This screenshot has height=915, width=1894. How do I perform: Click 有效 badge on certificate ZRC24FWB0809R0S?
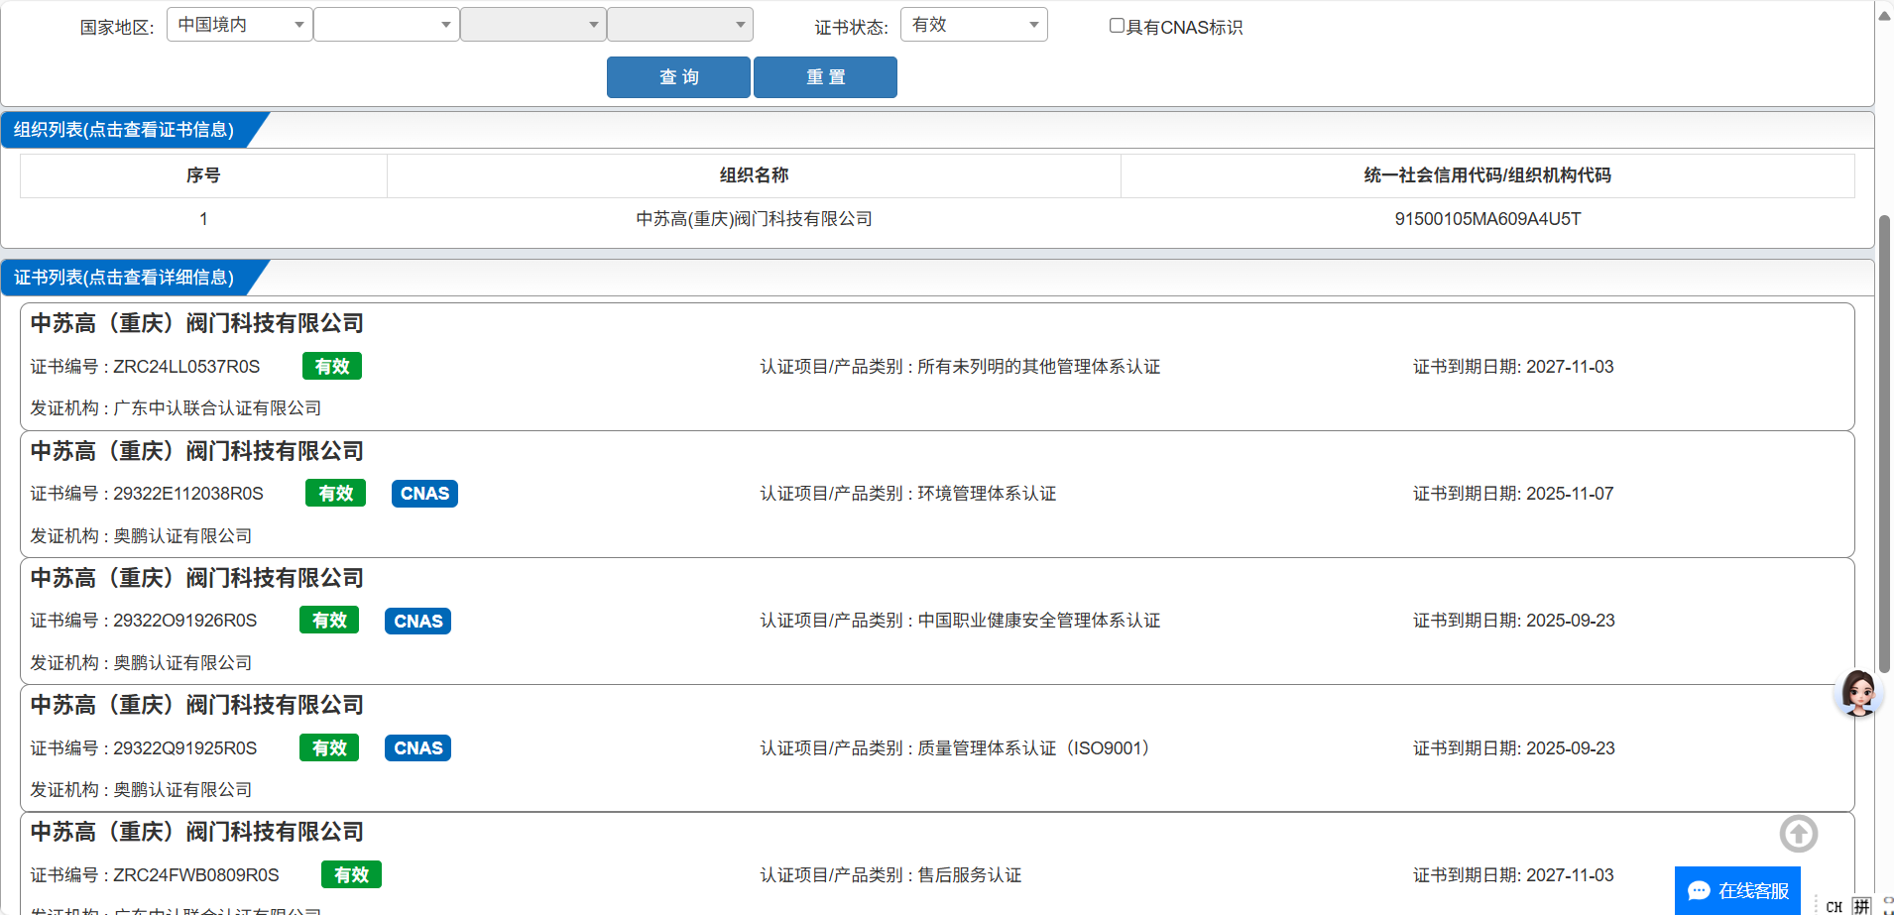[351, 875]
